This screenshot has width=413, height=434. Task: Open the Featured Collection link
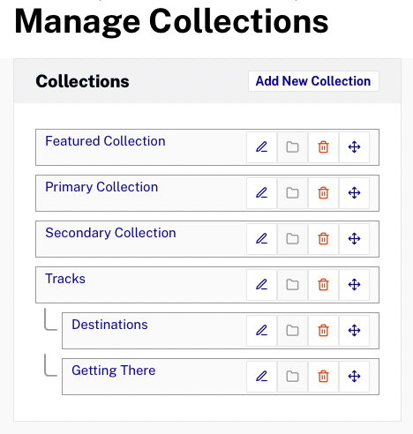pyautogui.click(x=105, y=141)
